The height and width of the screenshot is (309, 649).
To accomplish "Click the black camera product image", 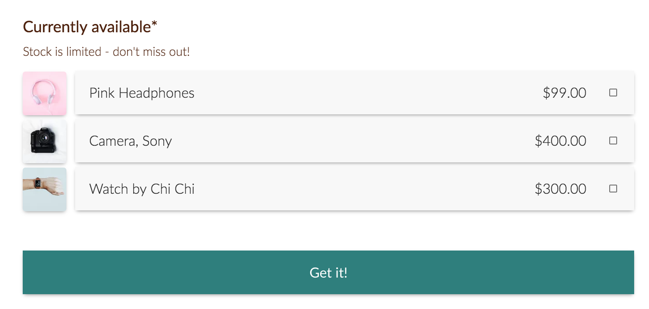I will coord(45,141).
